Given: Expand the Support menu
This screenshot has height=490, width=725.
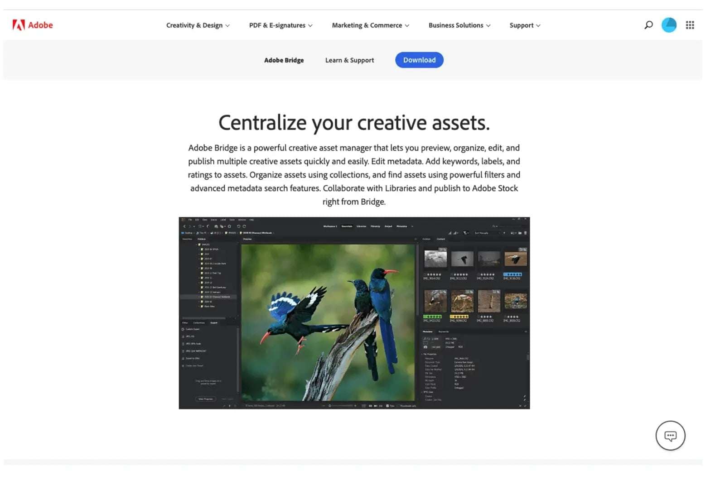Looking at the screenshot, I should coord(525,25).
